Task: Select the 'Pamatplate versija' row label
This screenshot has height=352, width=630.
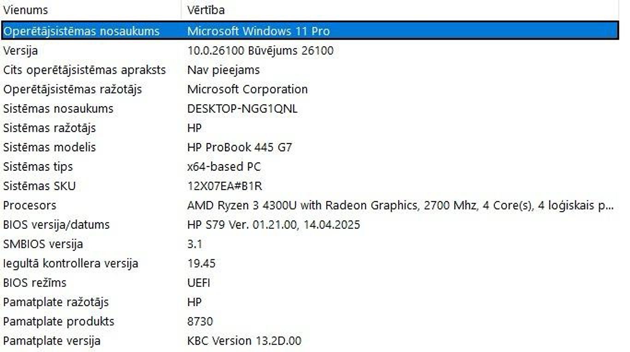Action: [x=52, y=341]
